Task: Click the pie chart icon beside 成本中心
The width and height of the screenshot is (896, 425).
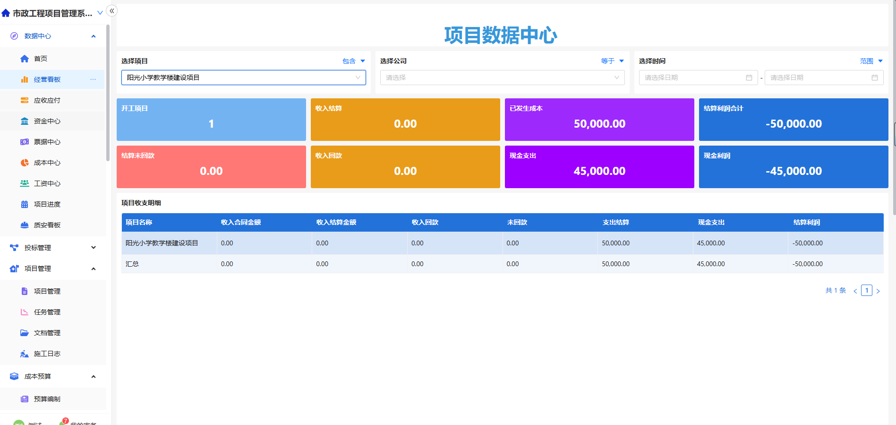Action: pyautogui.click(x=25, y=163)
